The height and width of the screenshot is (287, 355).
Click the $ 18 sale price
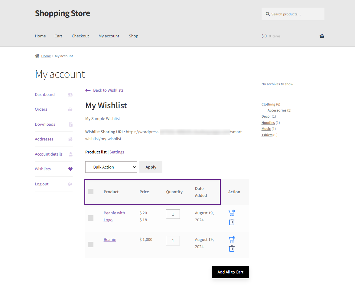143,220
